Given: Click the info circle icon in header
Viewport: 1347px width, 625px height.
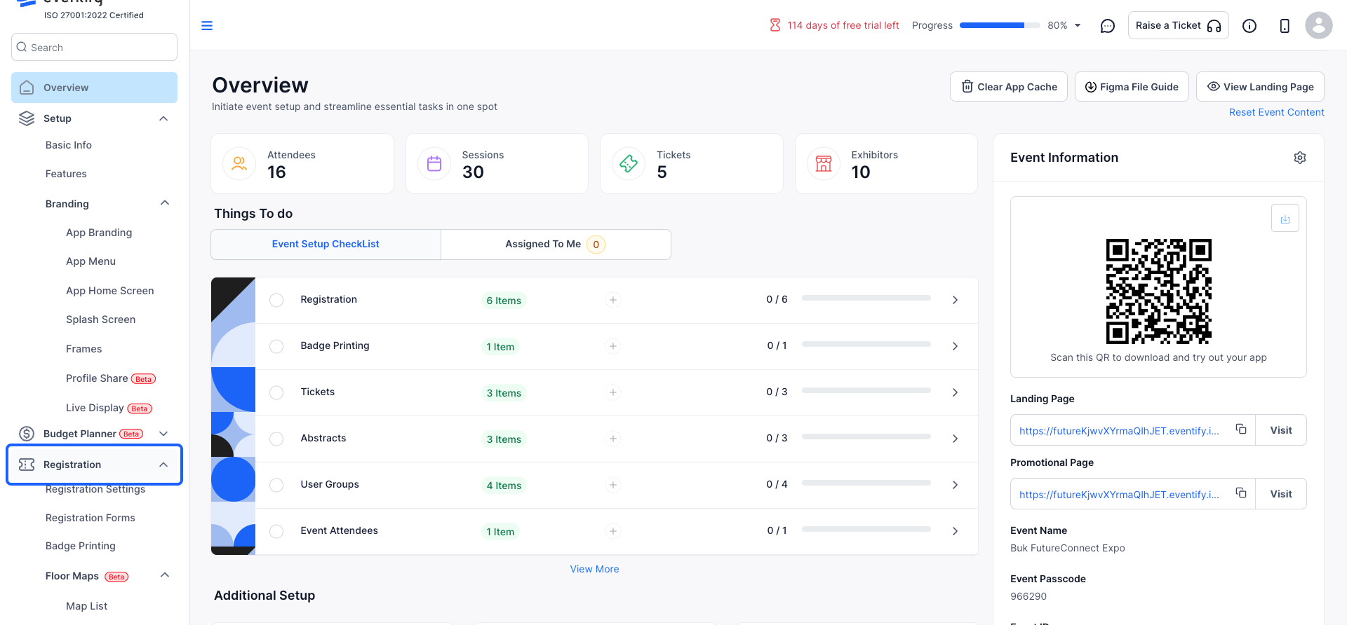Looking at the screenshot, I should click(x=1249, y=26).
